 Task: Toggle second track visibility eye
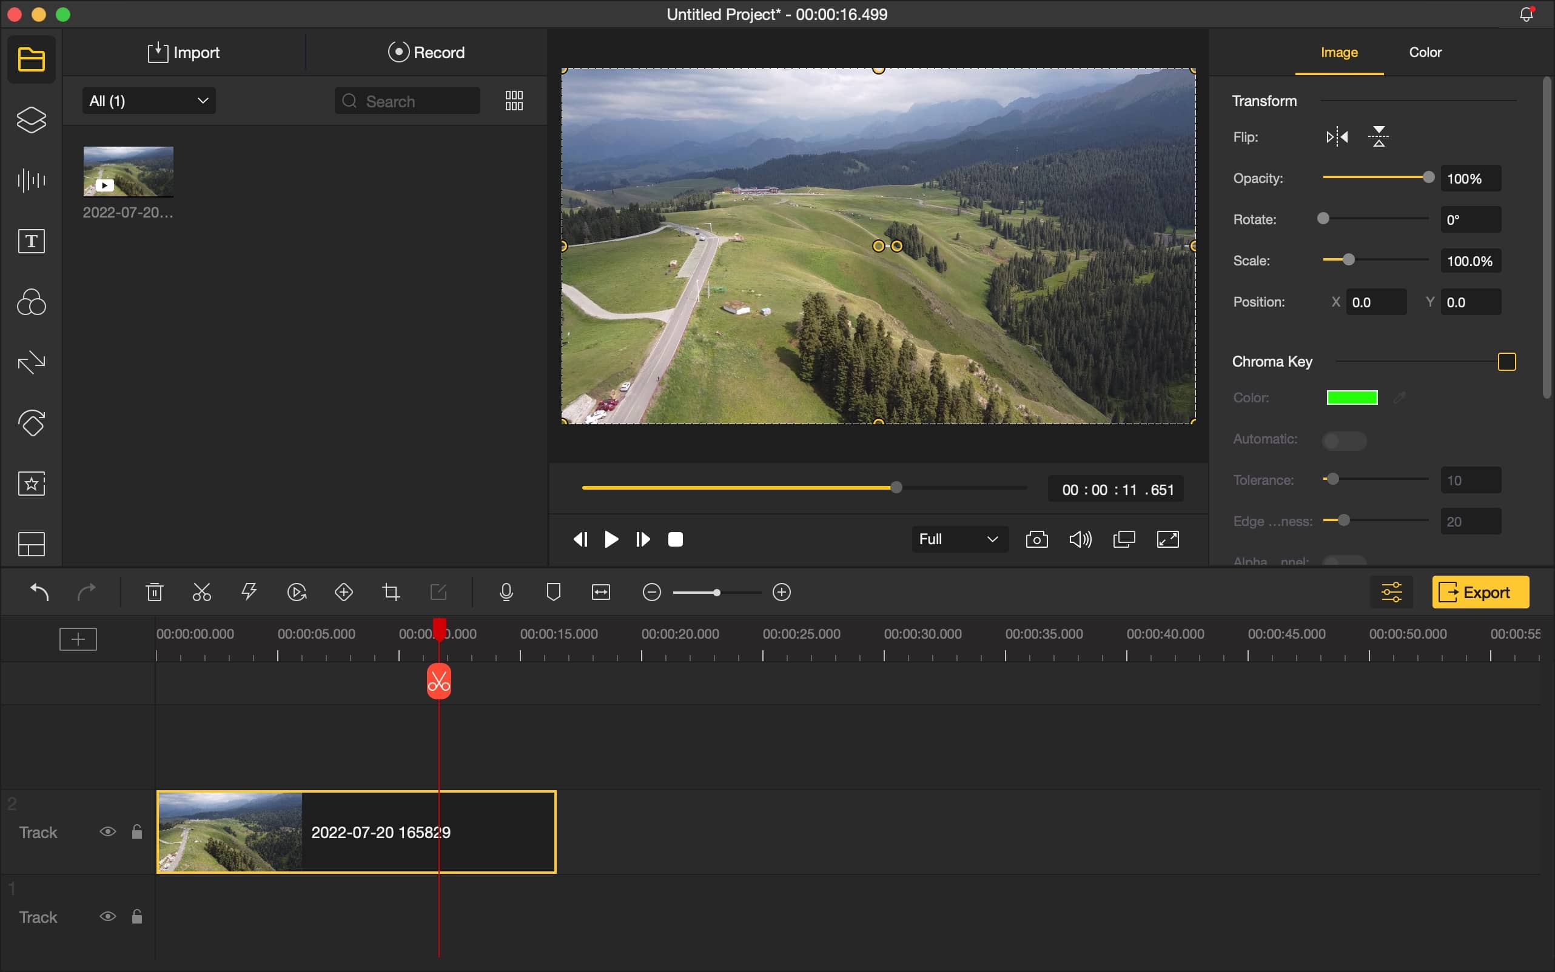coord(107,831)
